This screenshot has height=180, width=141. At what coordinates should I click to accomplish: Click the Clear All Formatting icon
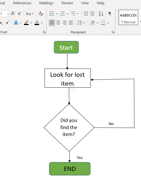tap(41, 14)
